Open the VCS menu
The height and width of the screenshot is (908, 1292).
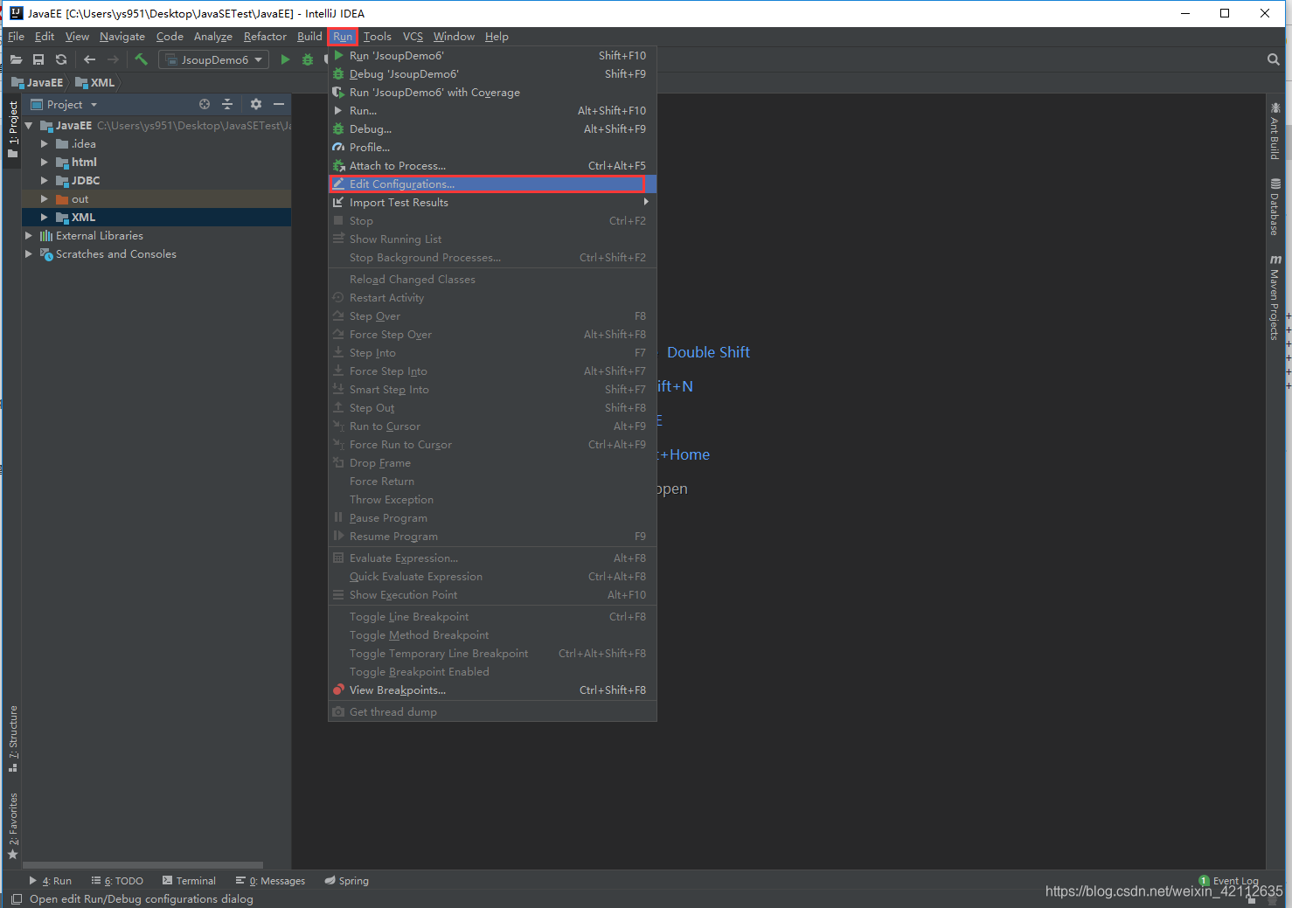click(x=413, y=37)
